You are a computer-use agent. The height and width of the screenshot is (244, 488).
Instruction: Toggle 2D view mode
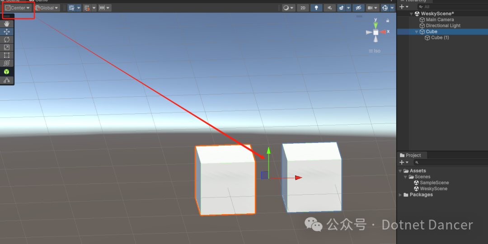tap(303, 8)
